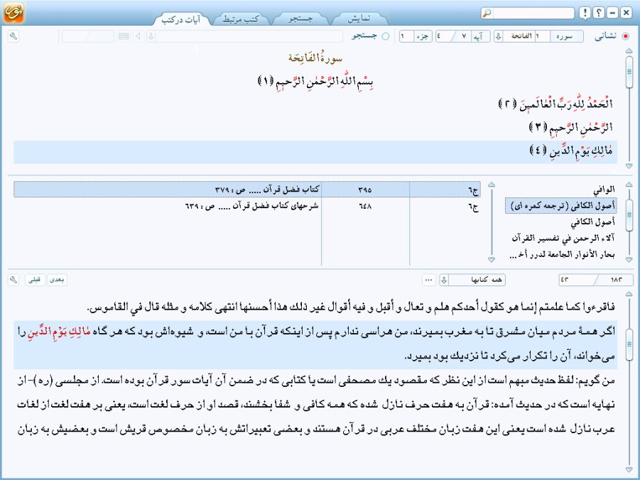Switch to the کتب مرتبط tab
This screenshot has width=640, height=480.
tap(241, 19)
